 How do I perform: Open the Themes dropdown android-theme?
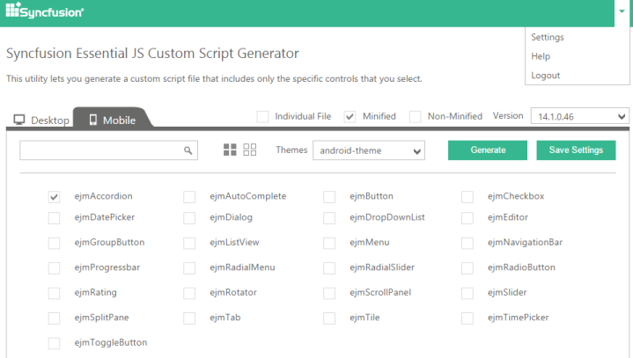click(x=369, y=150)
